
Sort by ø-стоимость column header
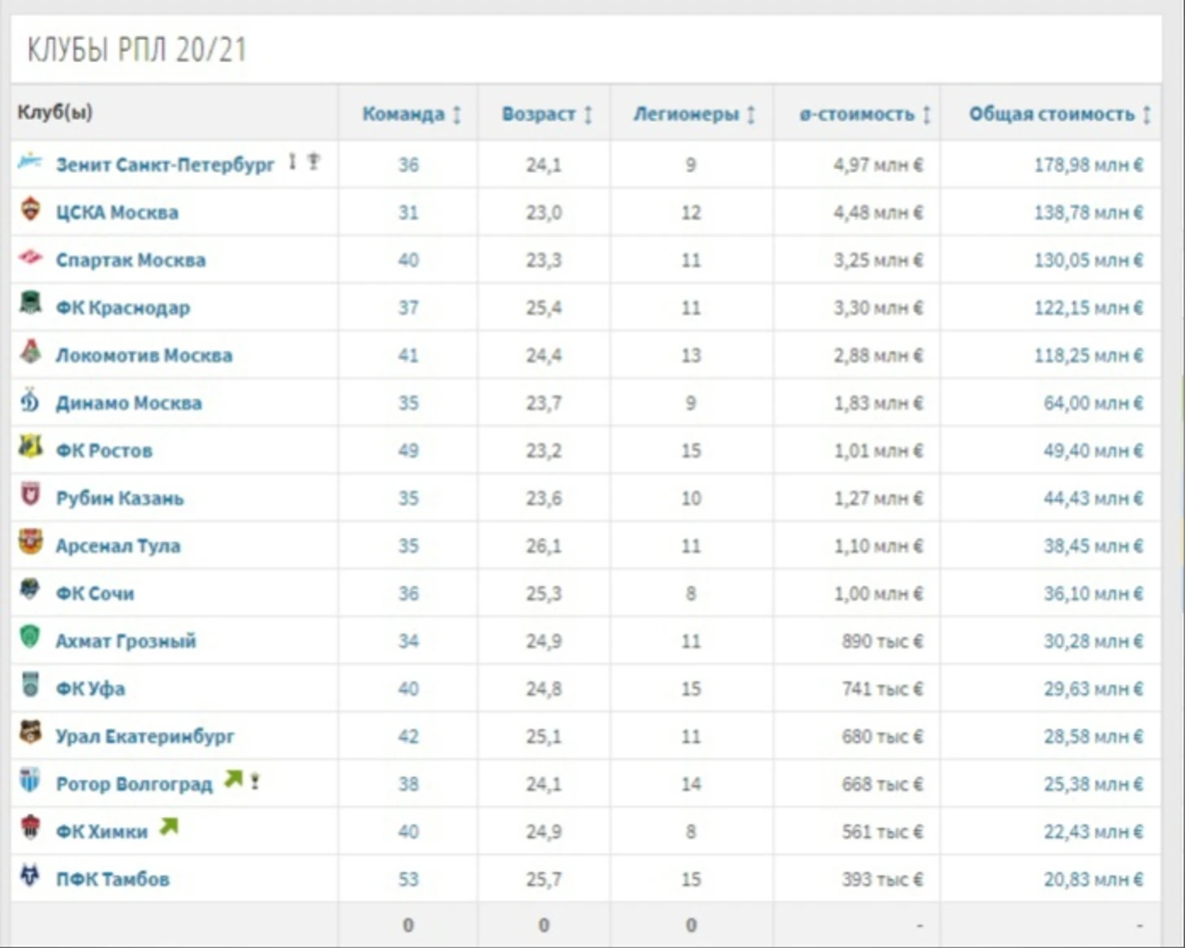pos(865,114)
